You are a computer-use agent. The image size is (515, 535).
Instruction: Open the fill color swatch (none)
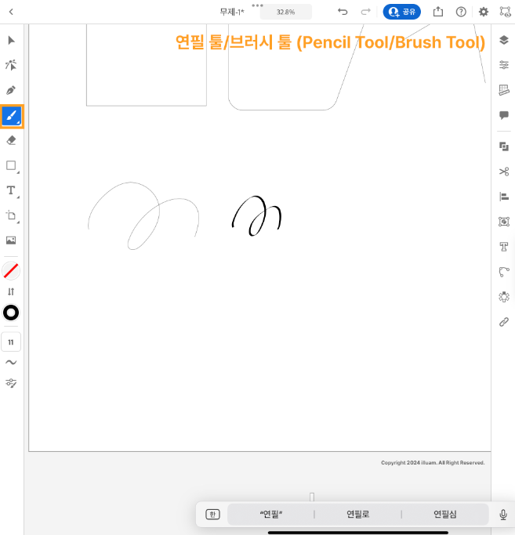coord(11,271)
